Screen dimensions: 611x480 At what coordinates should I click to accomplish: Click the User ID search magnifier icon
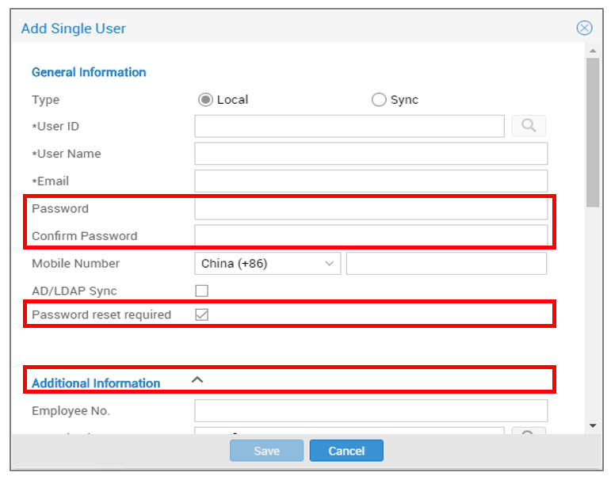point(529,126)
